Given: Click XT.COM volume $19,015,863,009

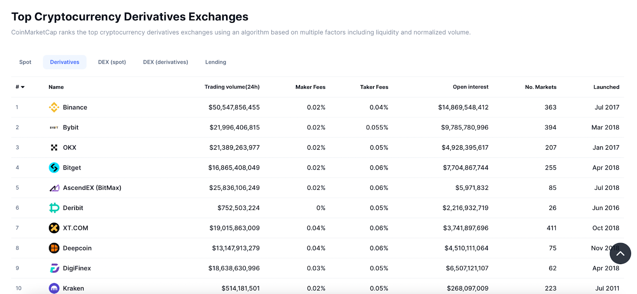Looking at the screenshot, I should [x=234, y=228].
